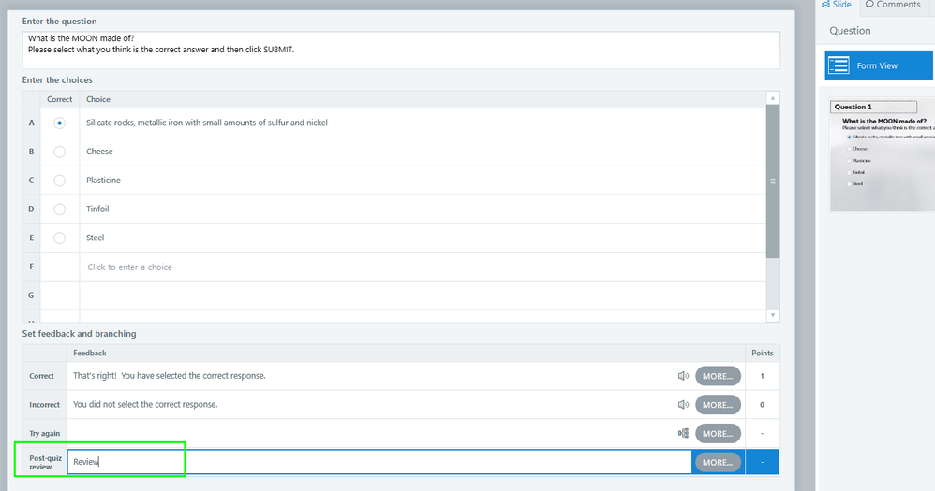Screen dimensions: 935x491
Task: Click the Question 1 slide thumbnail
Action: 883,155
